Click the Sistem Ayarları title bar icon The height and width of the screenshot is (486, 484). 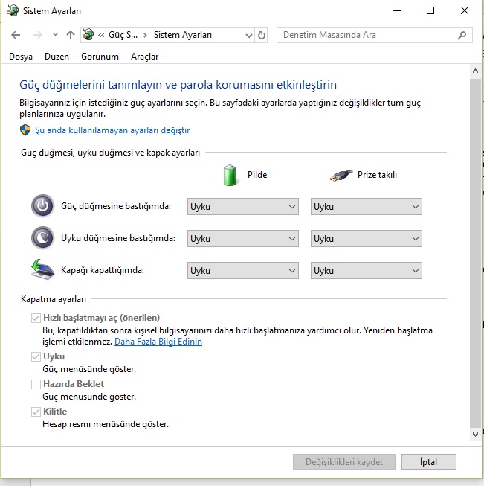(x=13, y=11)
